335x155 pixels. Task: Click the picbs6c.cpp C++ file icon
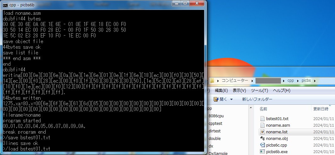point(263,145)
